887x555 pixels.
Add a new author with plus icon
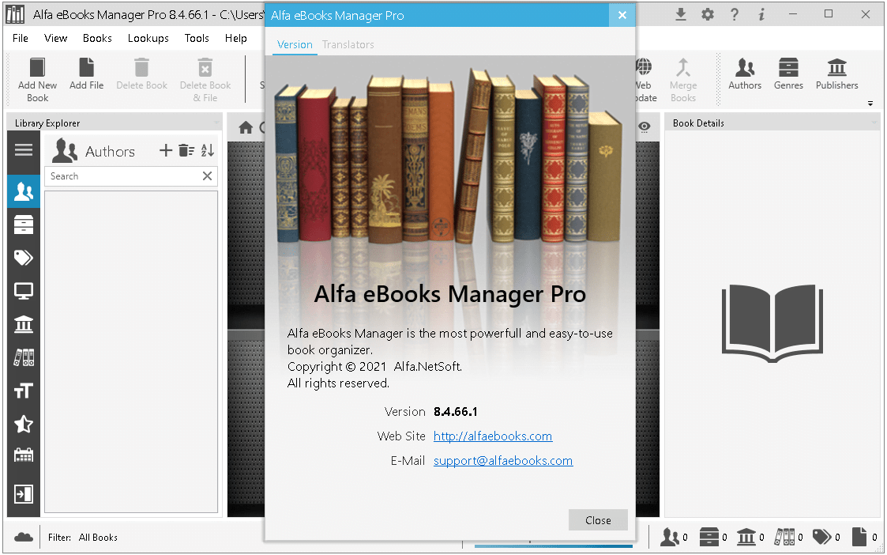coord(165,151)
